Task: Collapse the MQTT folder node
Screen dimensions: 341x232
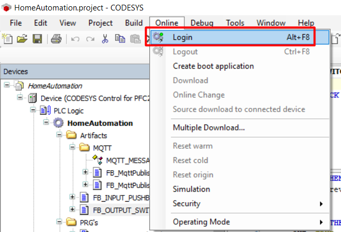Action: (x=72, y=147)
